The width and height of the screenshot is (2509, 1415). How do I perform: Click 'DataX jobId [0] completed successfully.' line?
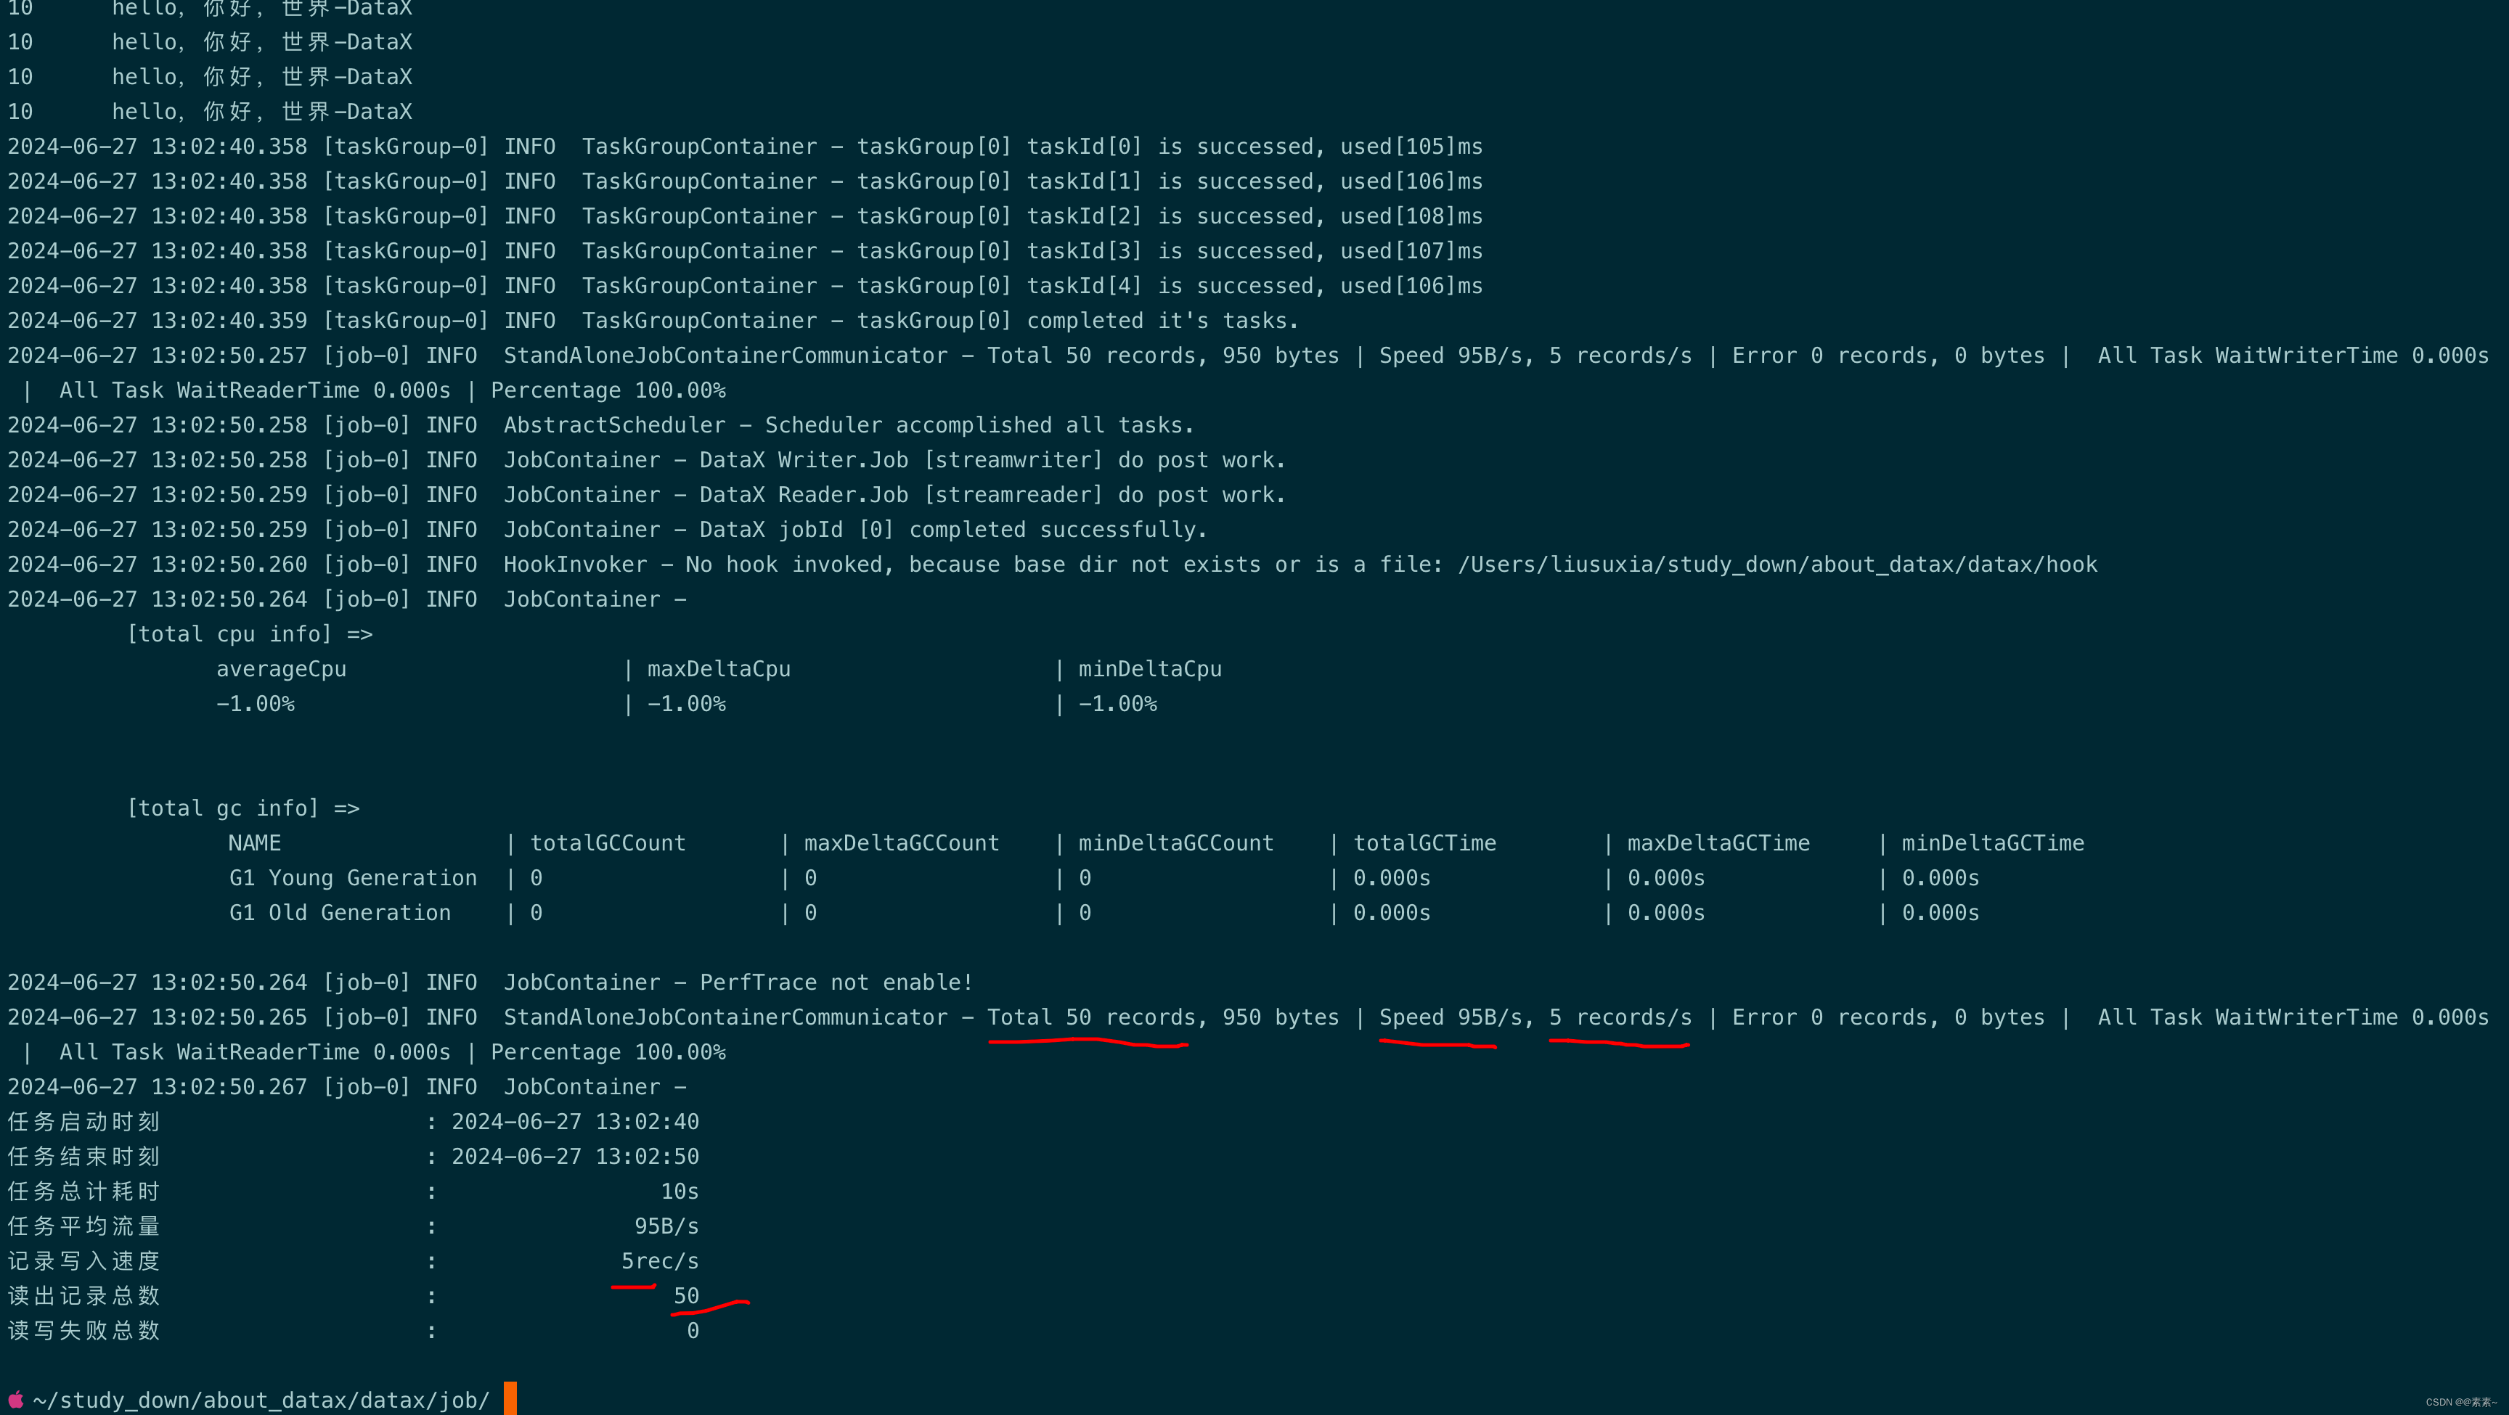coord(952,530)
